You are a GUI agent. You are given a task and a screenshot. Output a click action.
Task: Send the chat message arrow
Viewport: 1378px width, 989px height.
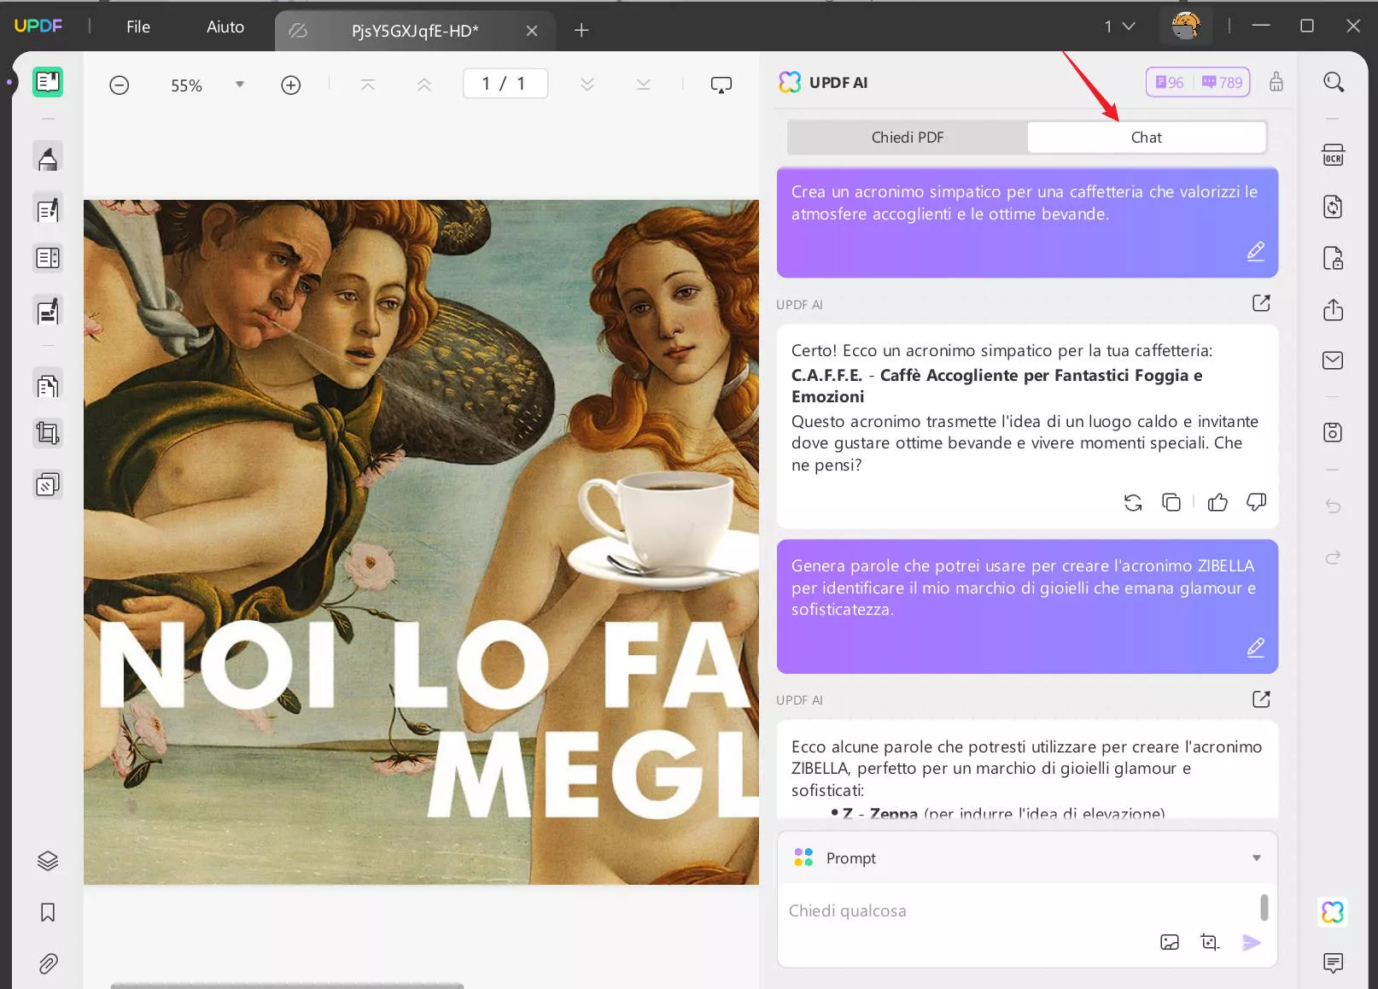[x=1252, y=942]
